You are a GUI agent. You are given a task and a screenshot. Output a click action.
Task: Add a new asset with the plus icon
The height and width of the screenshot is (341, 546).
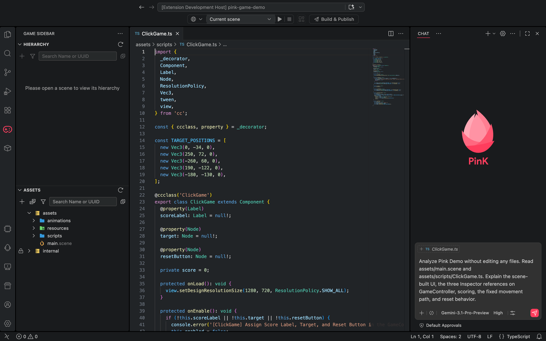point(22,202)
